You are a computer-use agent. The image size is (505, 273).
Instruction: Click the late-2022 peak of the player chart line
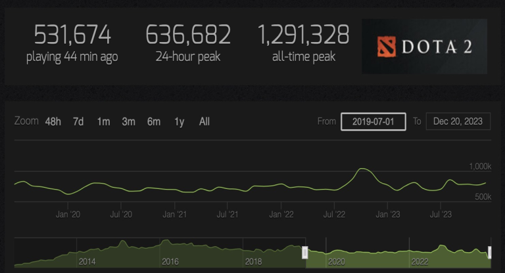pos(362,169)
